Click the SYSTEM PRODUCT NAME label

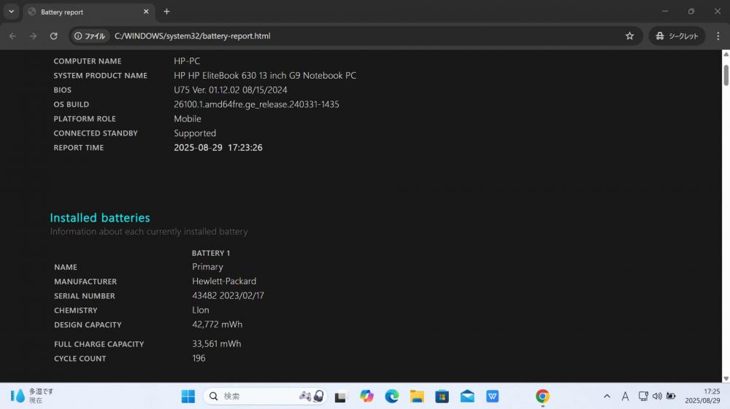coord(100,75)
